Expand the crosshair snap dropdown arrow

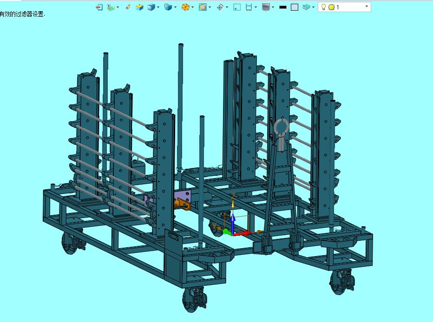point(227,7)
